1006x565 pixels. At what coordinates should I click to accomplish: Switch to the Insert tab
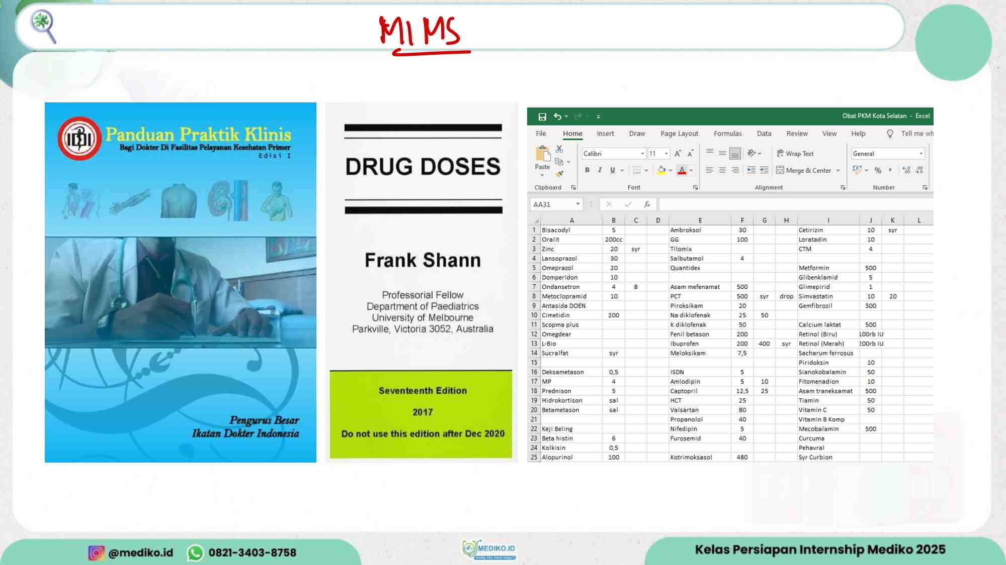(605, 134)
